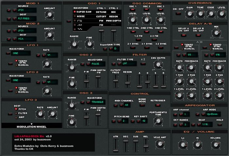The image size is (229, 156).
Task: Click the Delay Mix dry/wet knob
Action: (216, 33)
